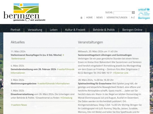Open the Kultur & Freizeit tab

click(75, 30)
